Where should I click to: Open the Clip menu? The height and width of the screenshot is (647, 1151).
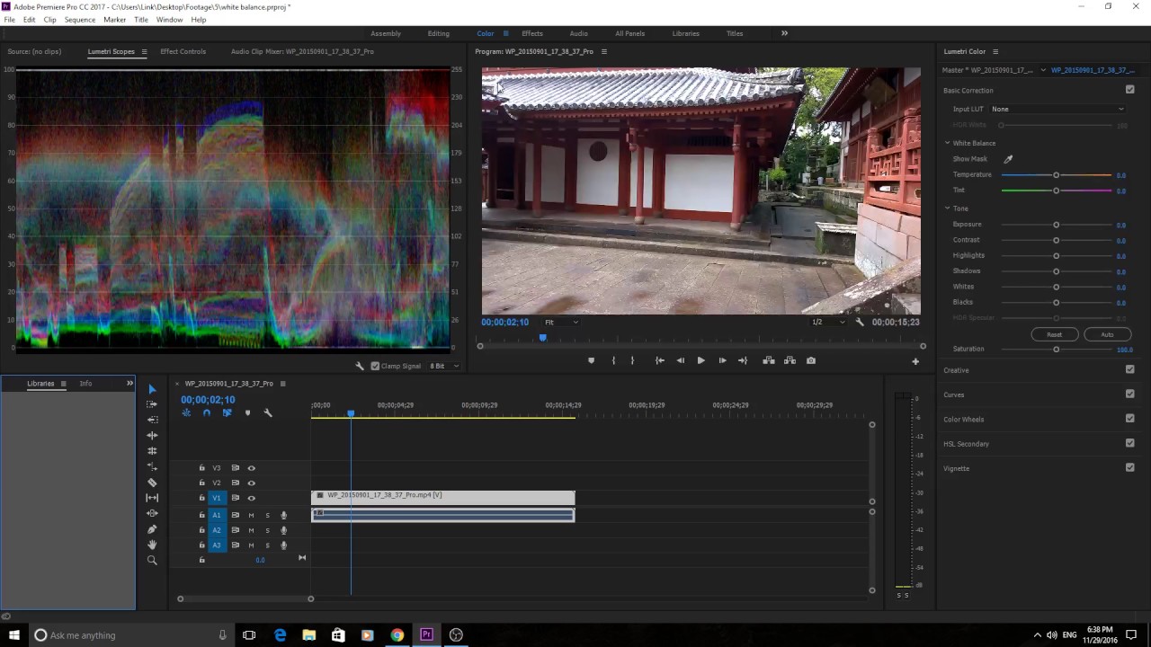tap(49, 20)
